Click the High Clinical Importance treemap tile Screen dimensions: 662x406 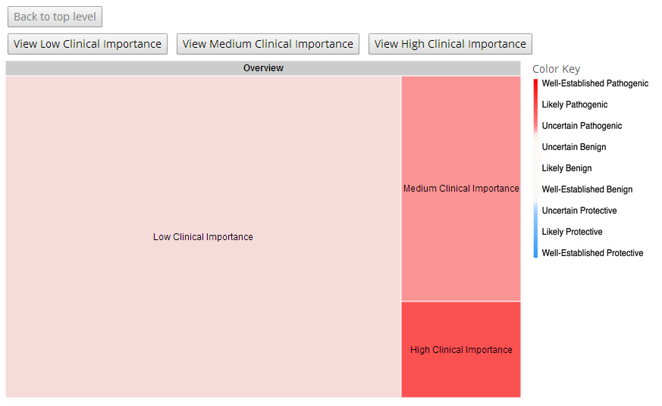pyautogui.click(x=461, y=349)
